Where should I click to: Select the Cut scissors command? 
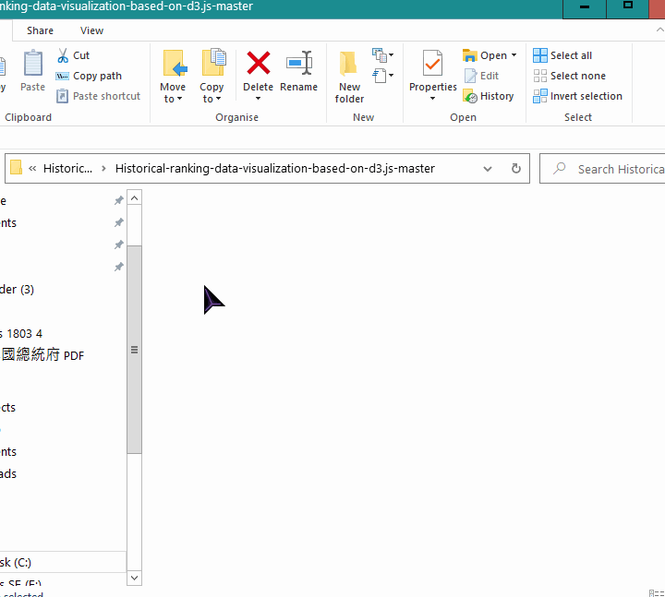click(x=73, y=55)
